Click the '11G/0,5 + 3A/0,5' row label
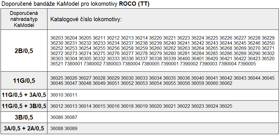This screenshot has width=280, height=135. pyautogui.click(x=24, y=95)
